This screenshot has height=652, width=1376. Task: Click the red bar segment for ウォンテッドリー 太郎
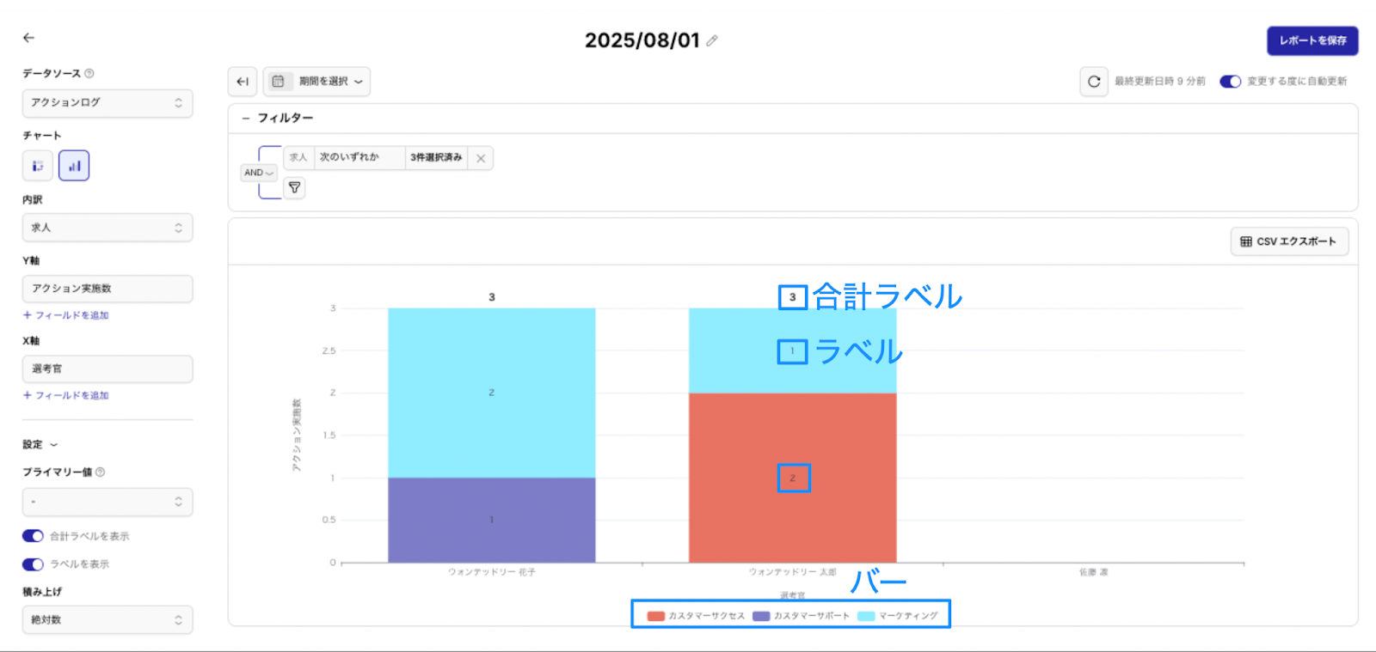(793, 478)
